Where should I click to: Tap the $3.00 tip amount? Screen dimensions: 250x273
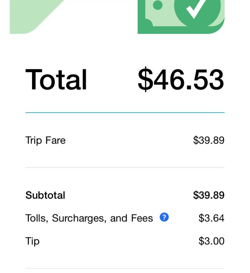pyautogui.click(x=211, y=241)
